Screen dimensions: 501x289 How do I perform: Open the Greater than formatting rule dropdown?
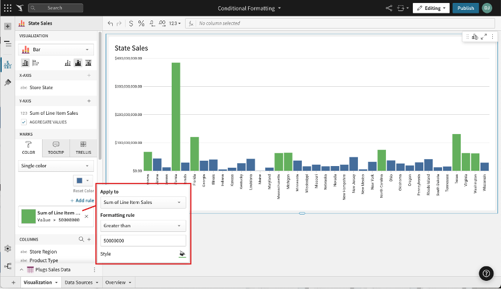click(142, 225)
